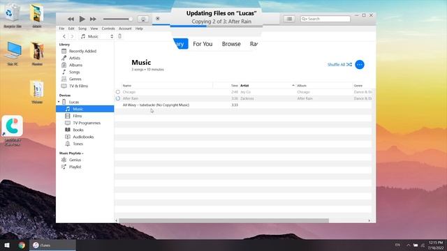Open the File menu

61,29
